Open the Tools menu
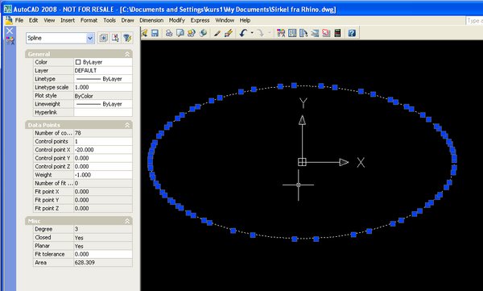This screenshot has width=483, height=291. click(109, 20)
